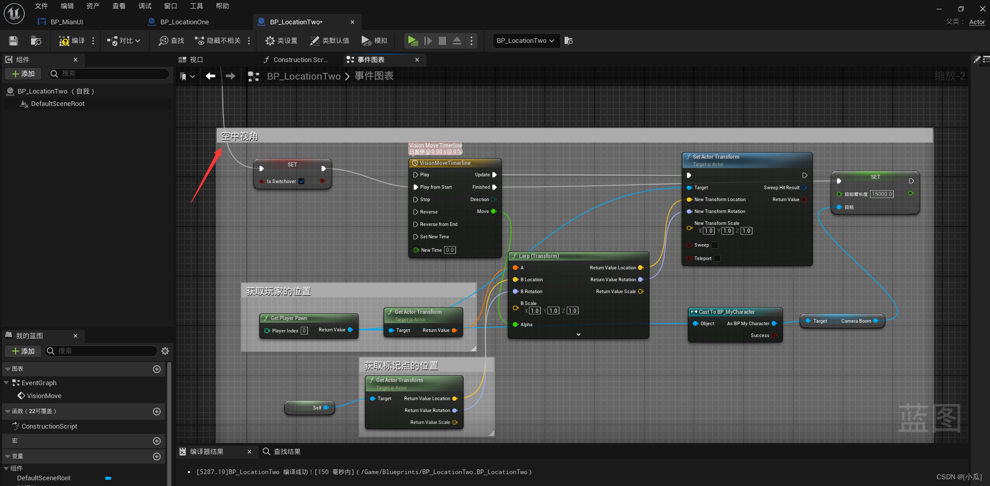Viewport: 990px width, 486px height.
Task: Toggle 隐藏不相关 hide unrelated nodes
Action: point(217,41)
